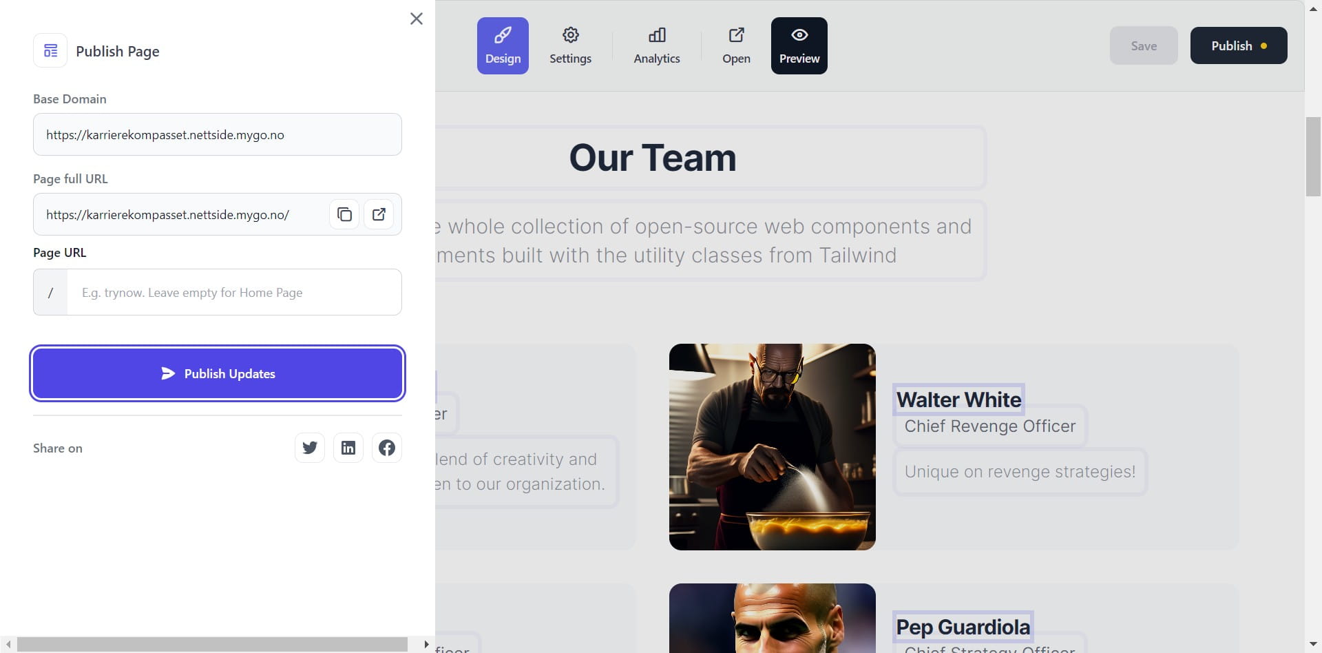This screenshot has height=653, width=1322.
Task: Close the Publish Page dialog
Action: pos(416,19)
